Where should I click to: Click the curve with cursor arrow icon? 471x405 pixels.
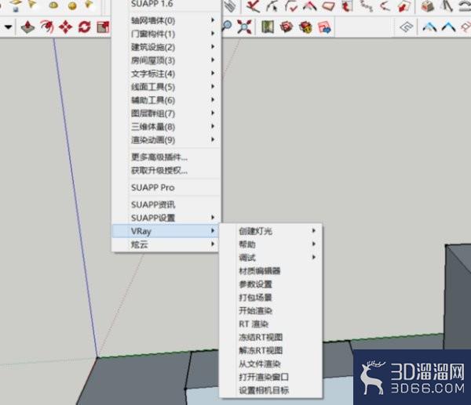[272, 6]
